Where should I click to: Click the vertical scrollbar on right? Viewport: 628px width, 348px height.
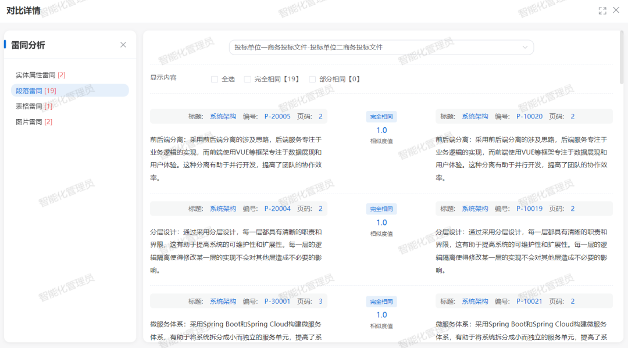point(622,58)
